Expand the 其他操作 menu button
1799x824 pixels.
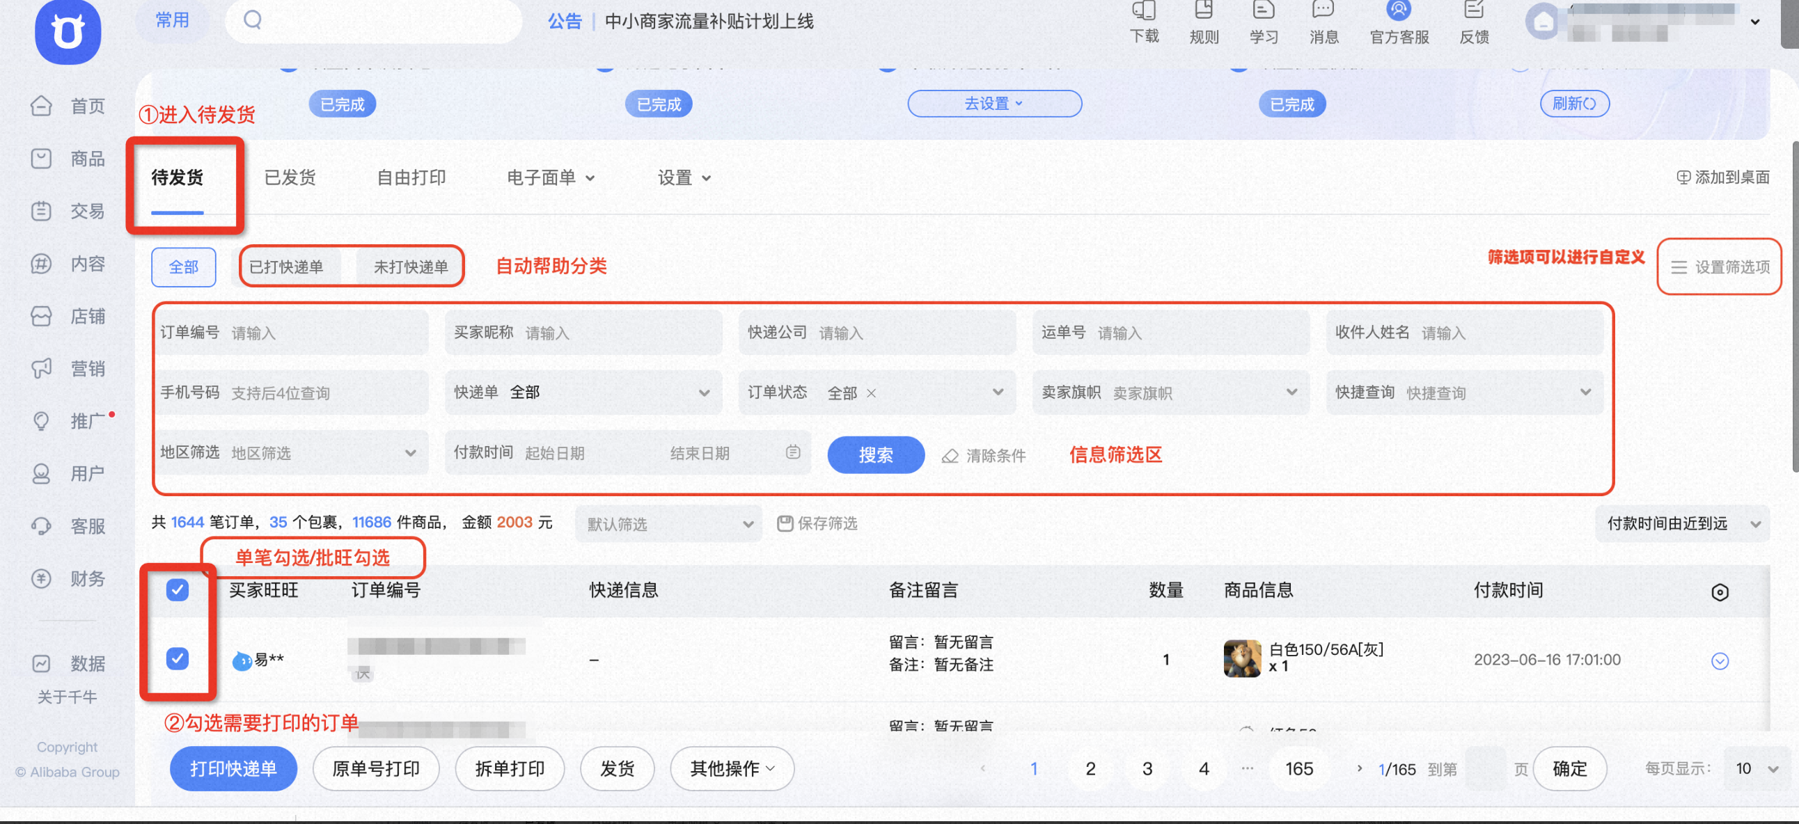732,769
